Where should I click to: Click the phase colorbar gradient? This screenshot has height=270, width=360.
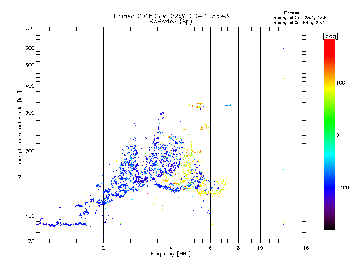click(x=329, y=135)
